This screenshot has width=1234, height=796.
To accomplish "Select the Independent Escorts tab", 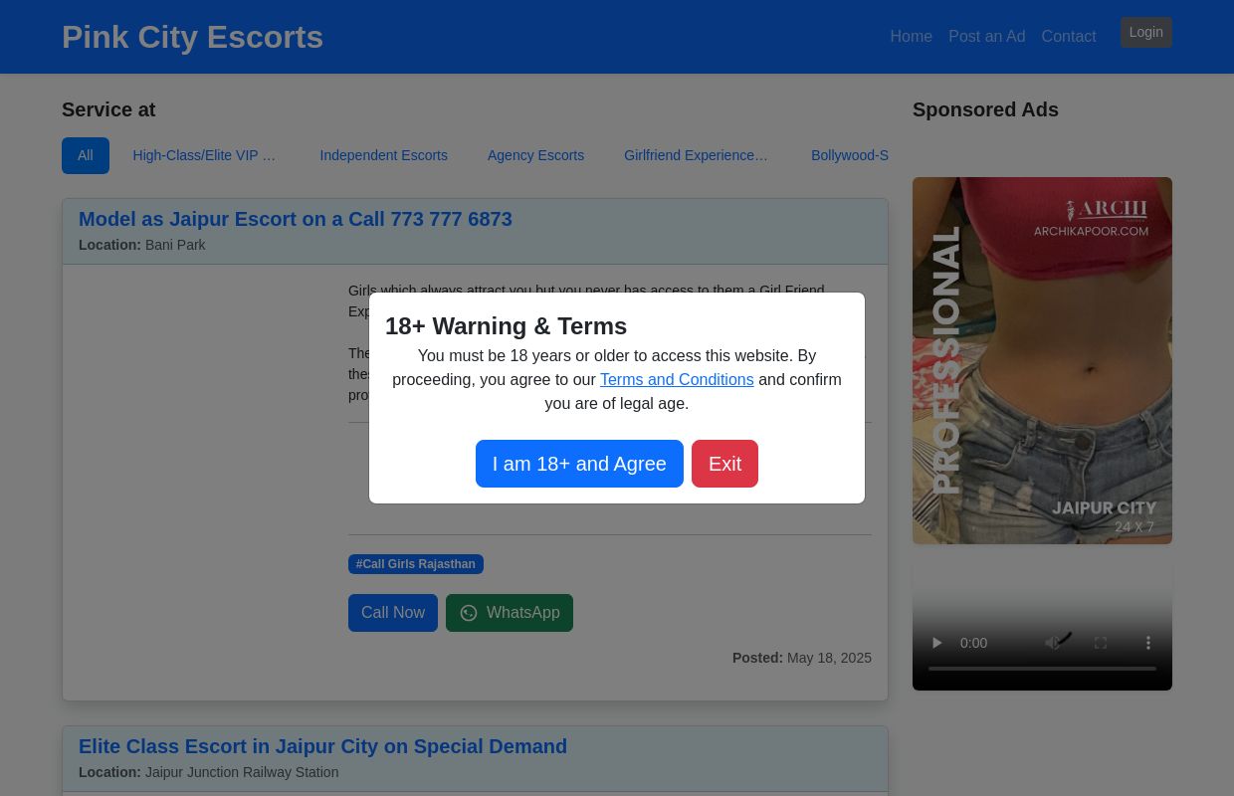I will [383, 155].
